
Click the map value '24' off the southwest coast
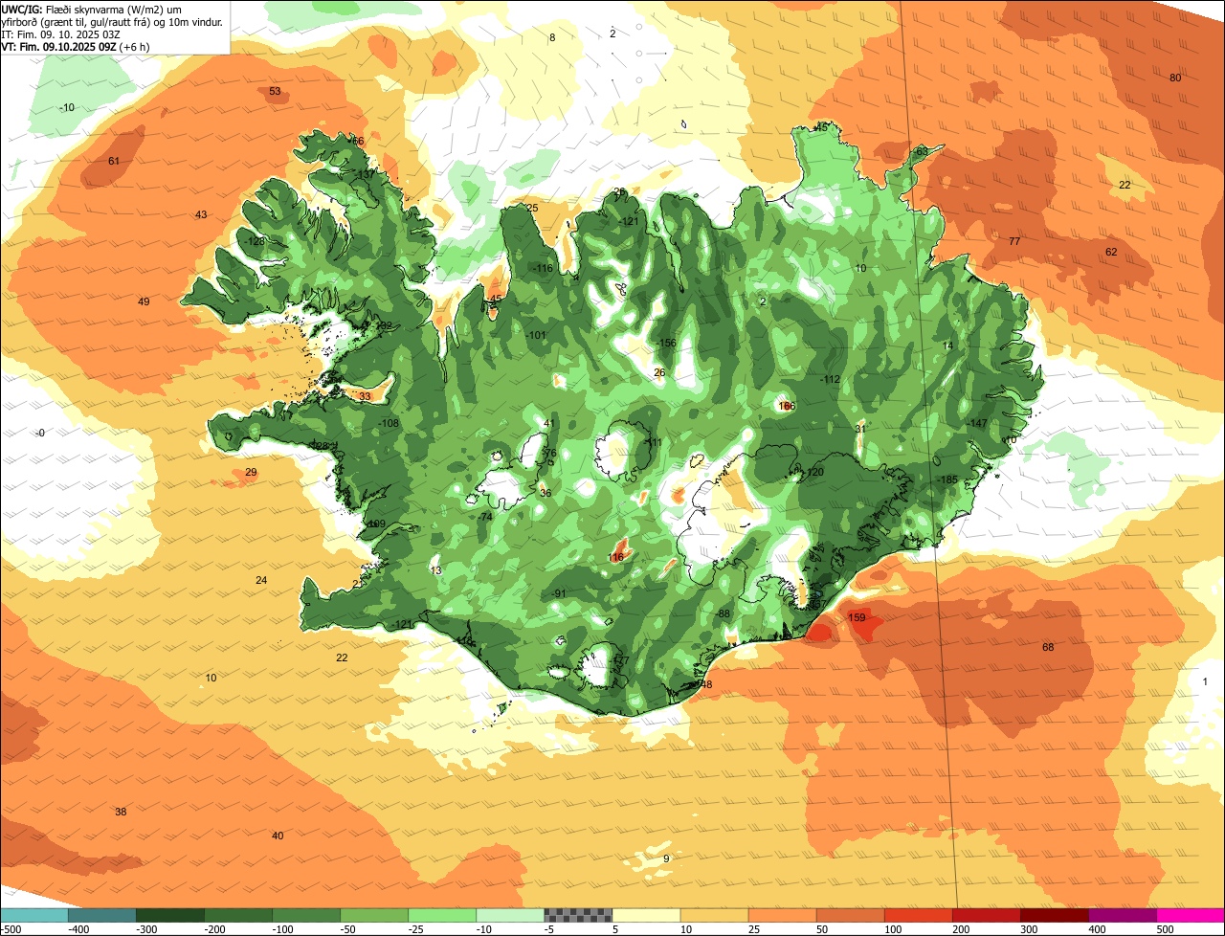pos(261,580)
